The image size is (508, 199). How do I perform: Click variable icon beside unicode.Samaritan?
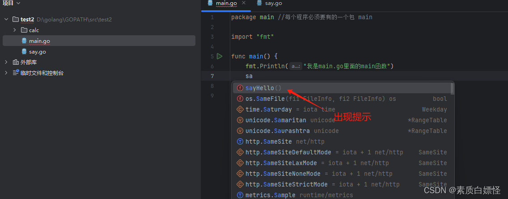pyautogui.click(x=240, y=120)
